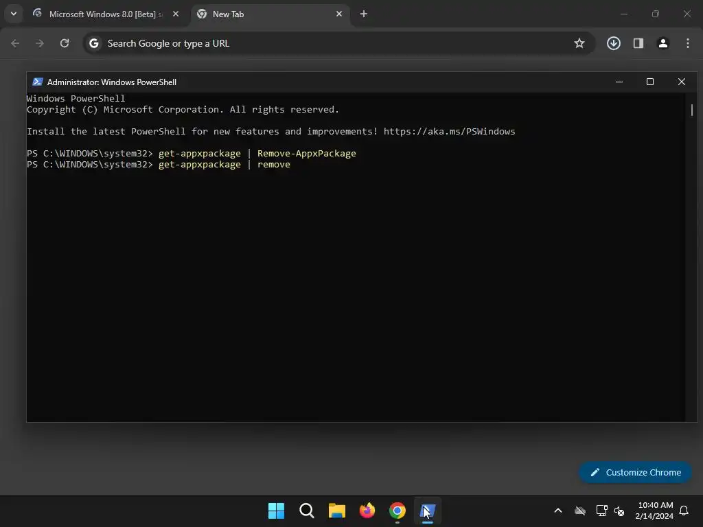Click the Copyright (C) Microsoft Corporation line
Viewport: 703px width, 527px height.
(183, 109)
